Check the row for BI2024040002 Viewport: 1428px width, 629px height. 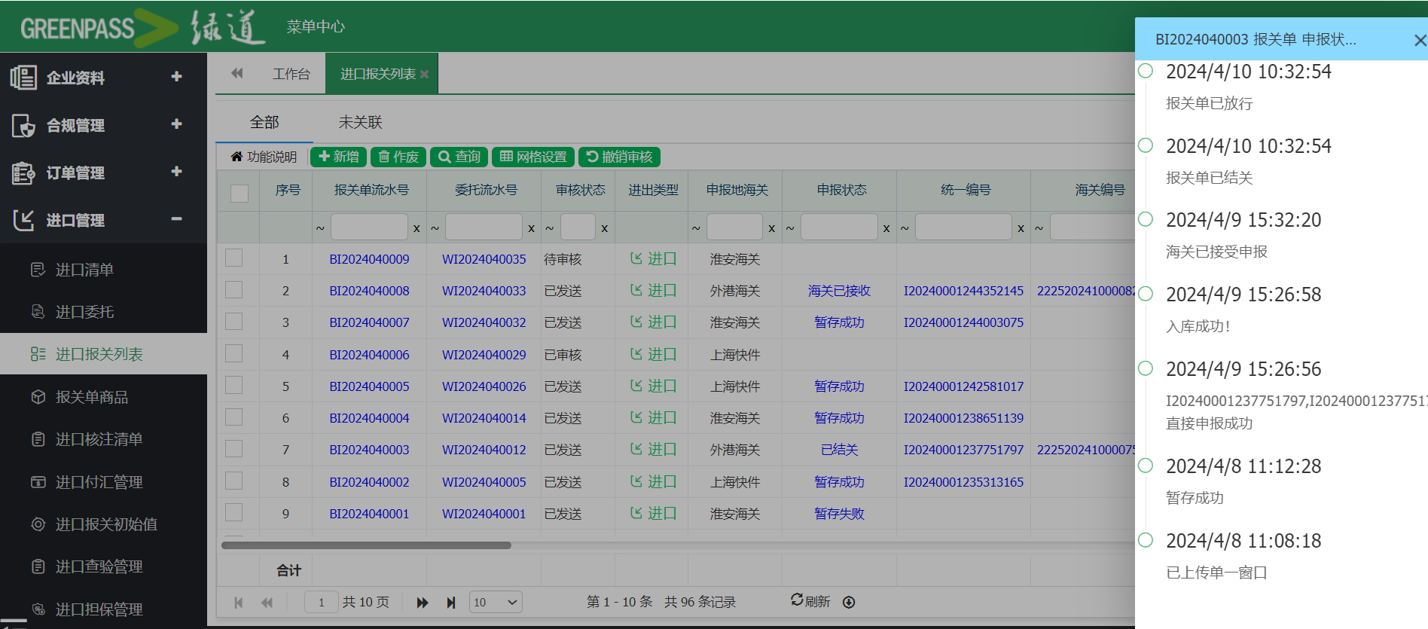point(234,481)
